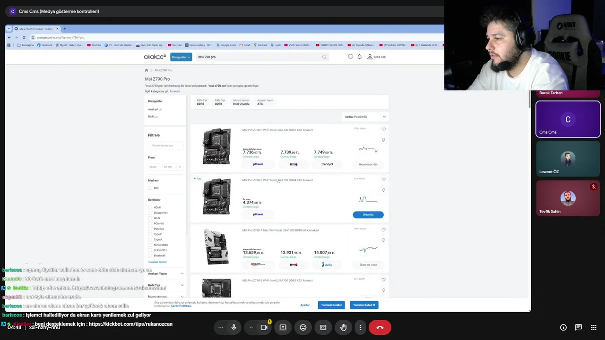The image size is (605, 340).
Task: Set price alarm for Z790-P DDR5
Action: tap(383, 140)
